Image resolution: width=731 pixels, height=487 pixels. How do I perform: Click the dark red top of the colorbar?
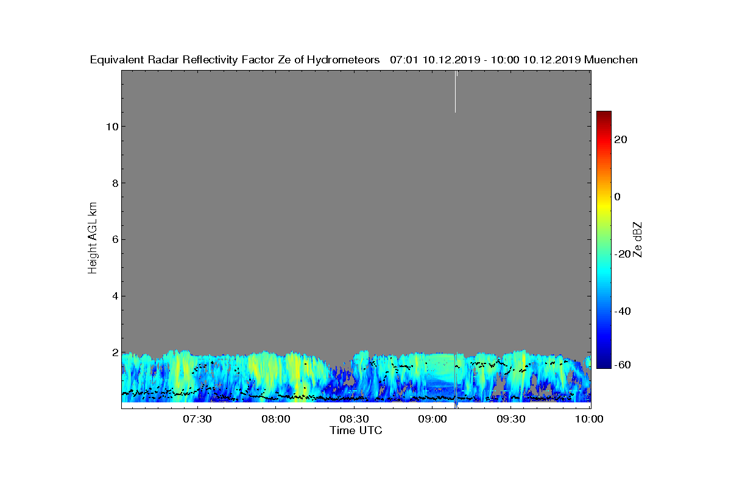604,116
